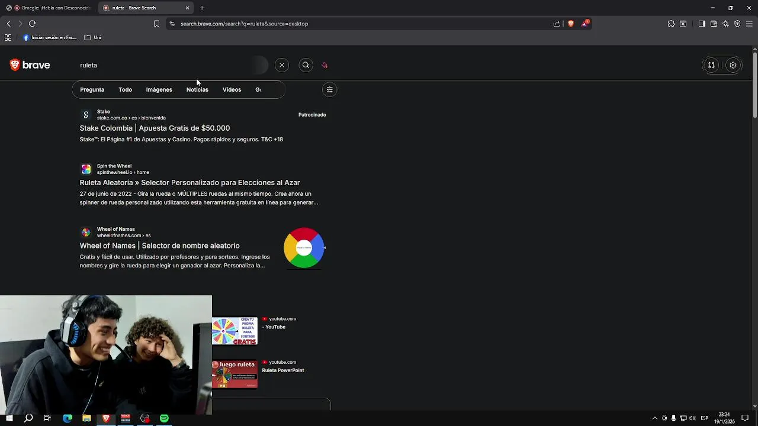Open a new tab with plus button
Viewport: 758px width, 426px height.
click(x=202, y=8)
